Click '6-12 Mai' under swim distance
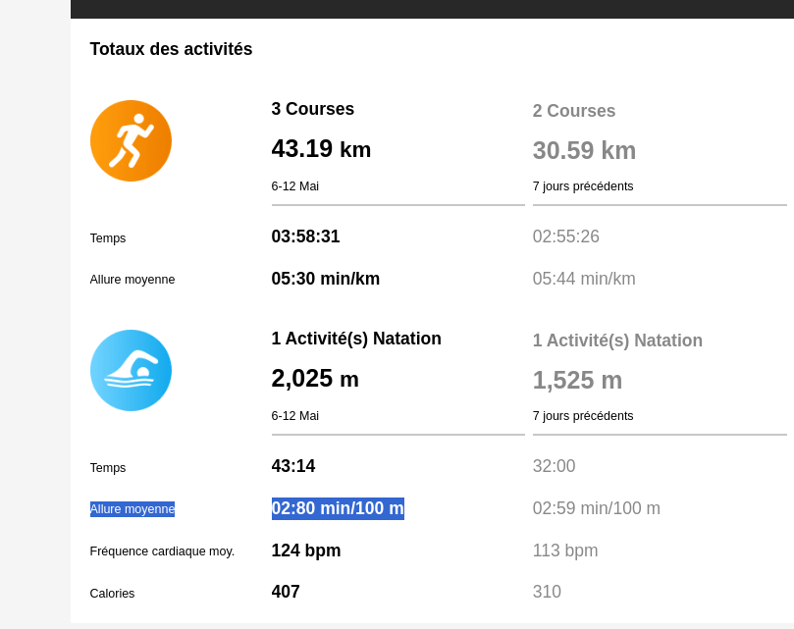 (x=295, y=416)
